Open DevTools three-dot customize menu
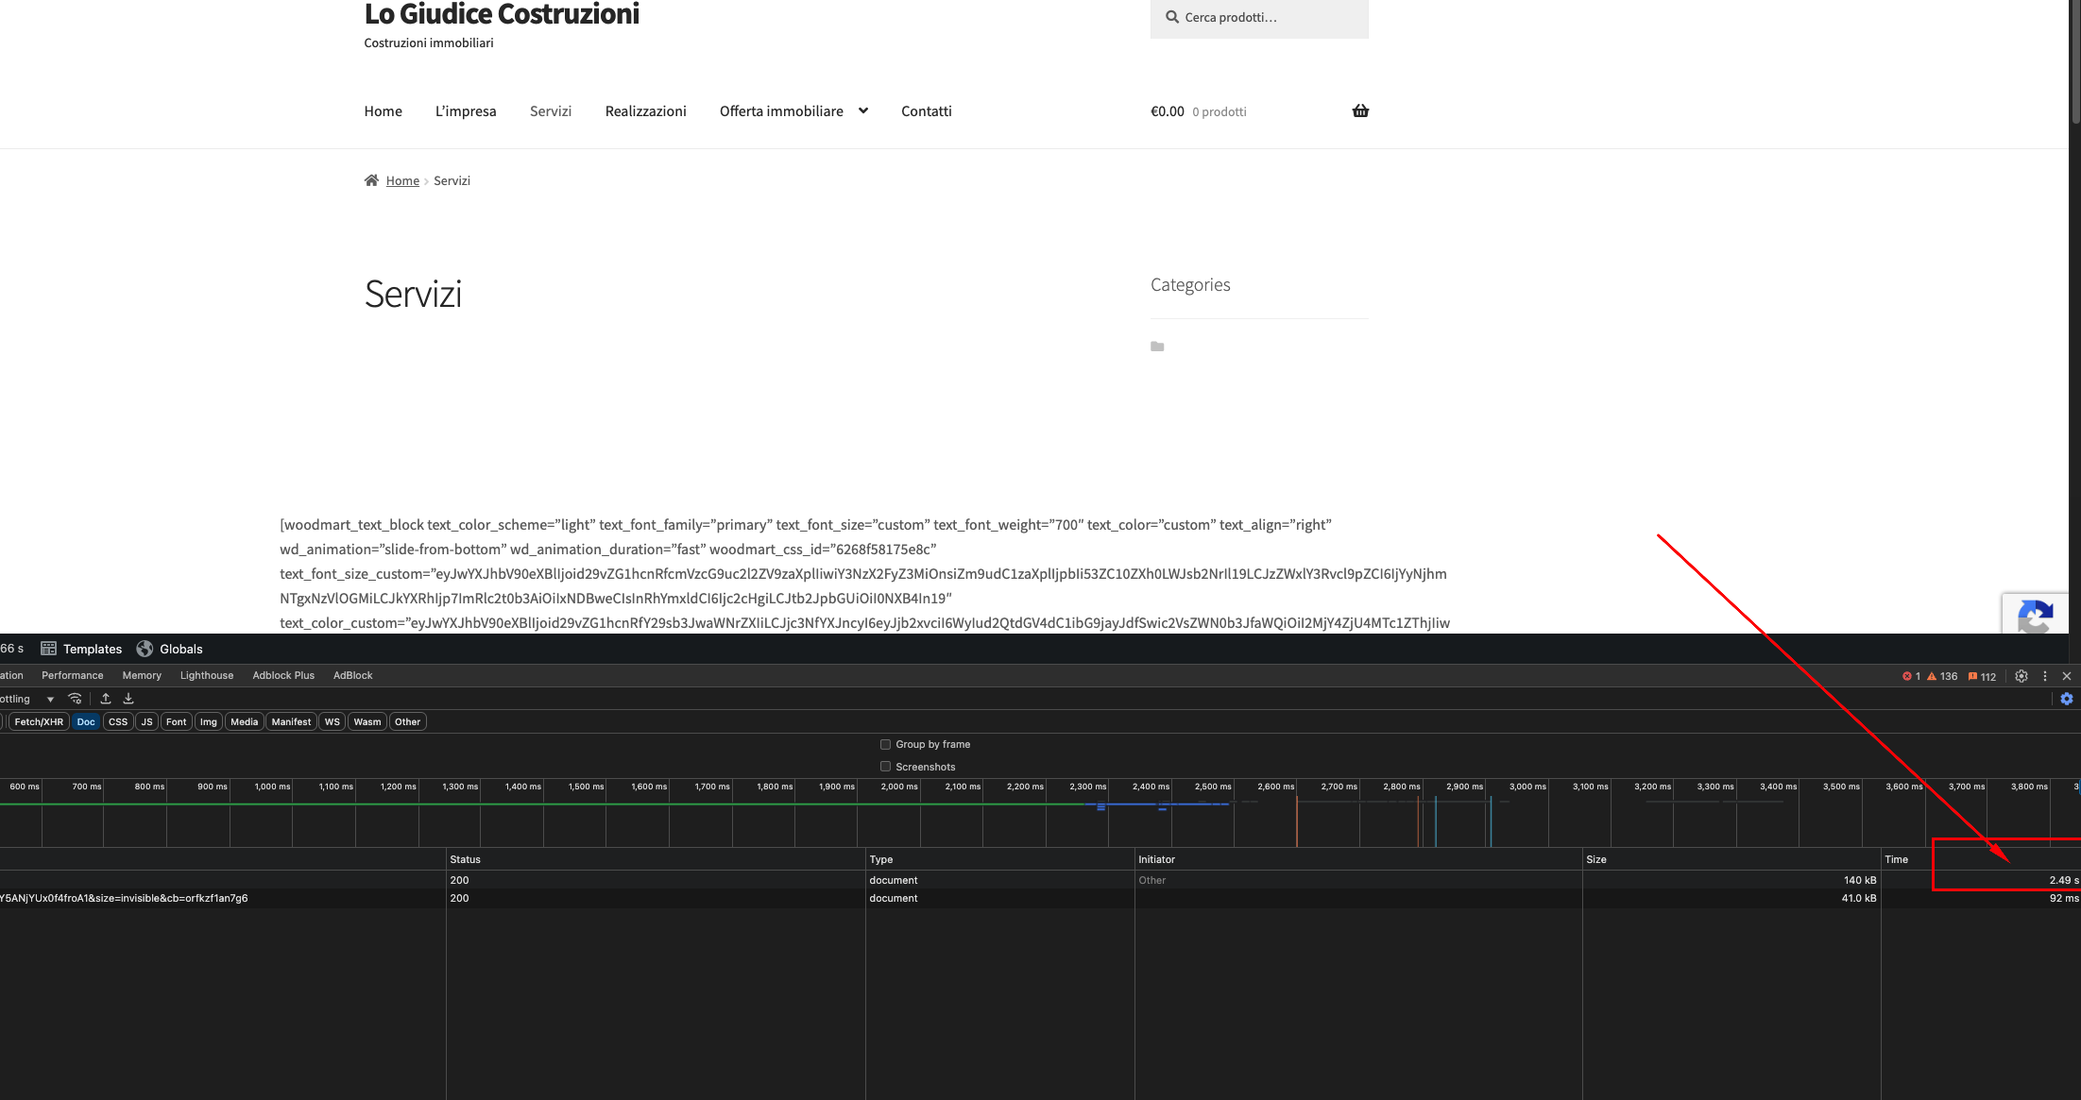 [x=2045, y=676]
